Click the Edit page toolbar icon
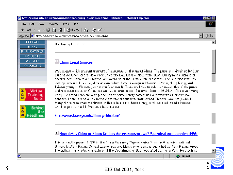 point(100,30)
